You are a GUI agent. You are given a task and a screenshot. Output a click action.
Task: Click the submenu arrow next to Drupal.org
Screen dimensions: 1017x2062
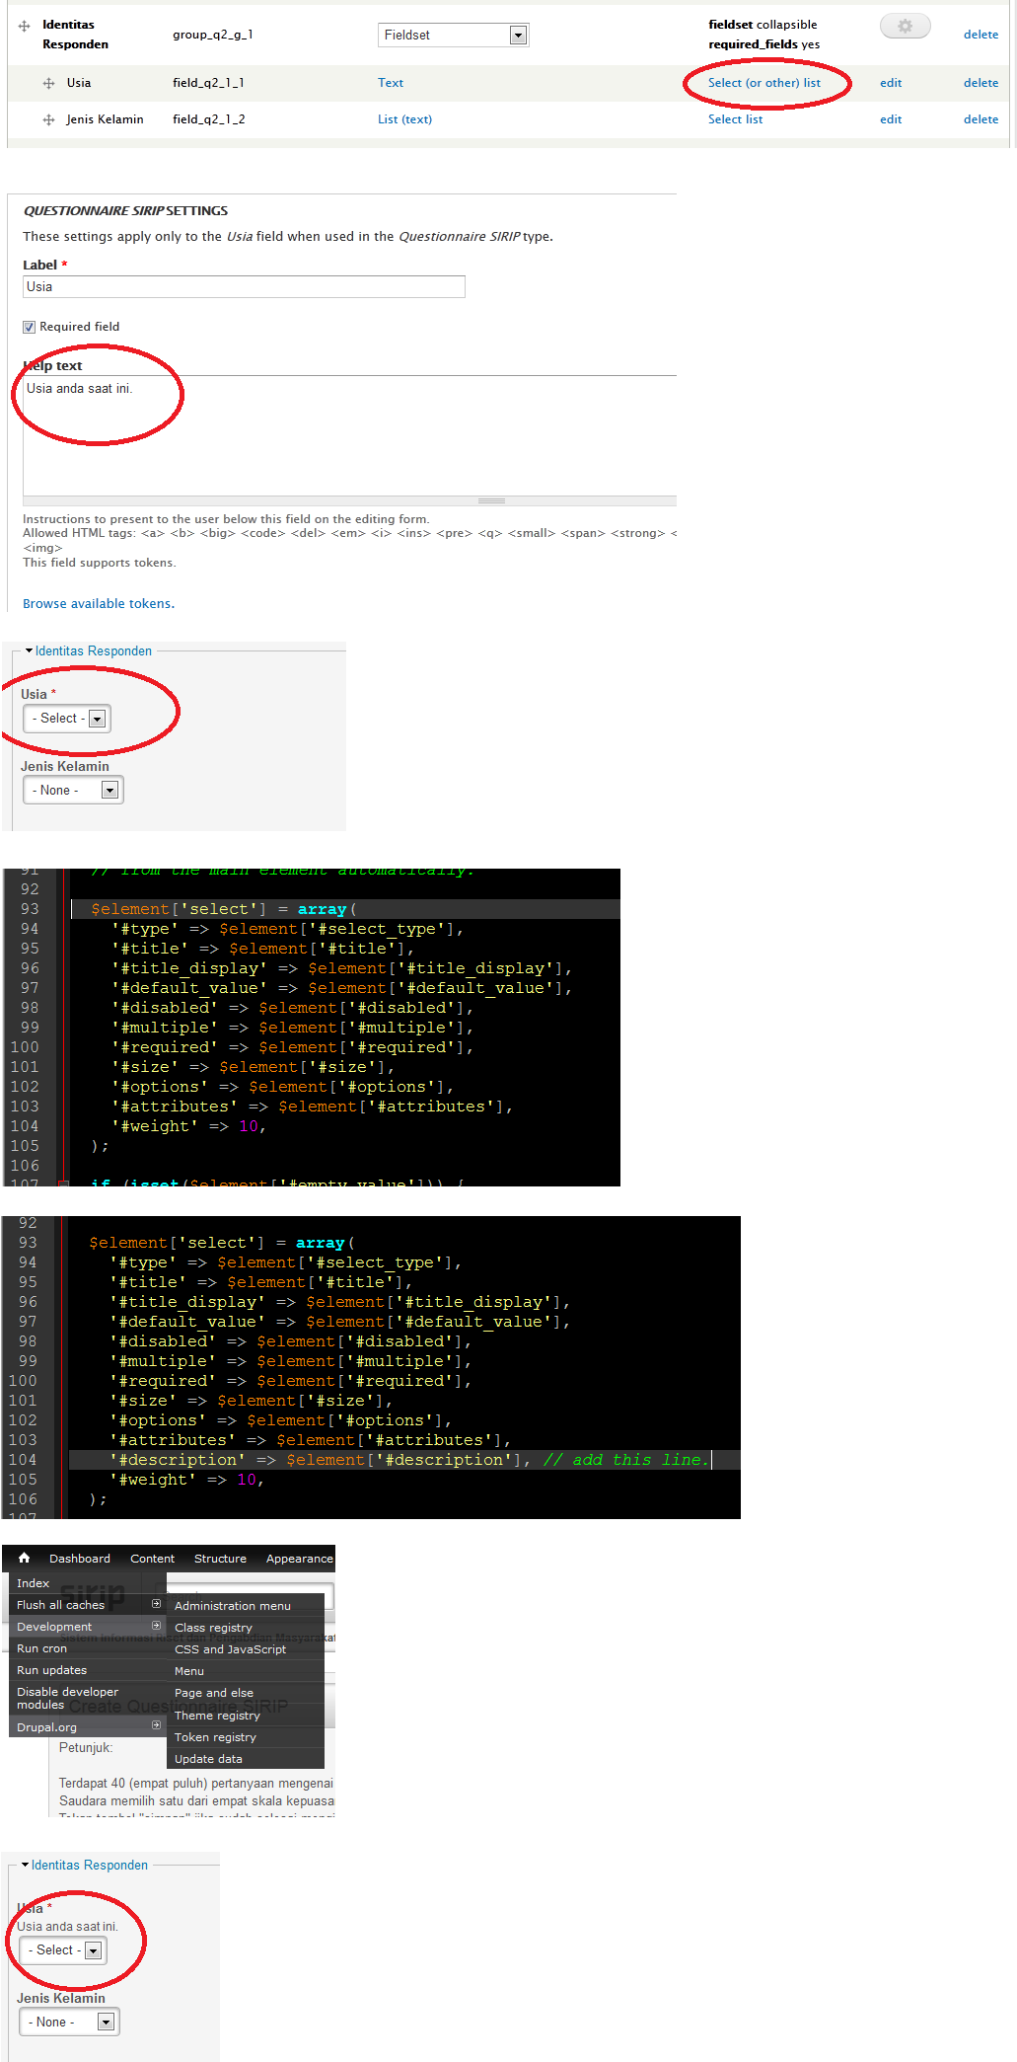(156, 1725)
